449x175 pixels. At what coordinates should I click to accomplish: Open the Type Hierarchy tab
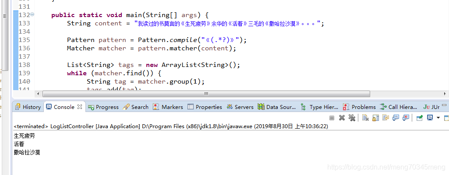click(319, 107)
